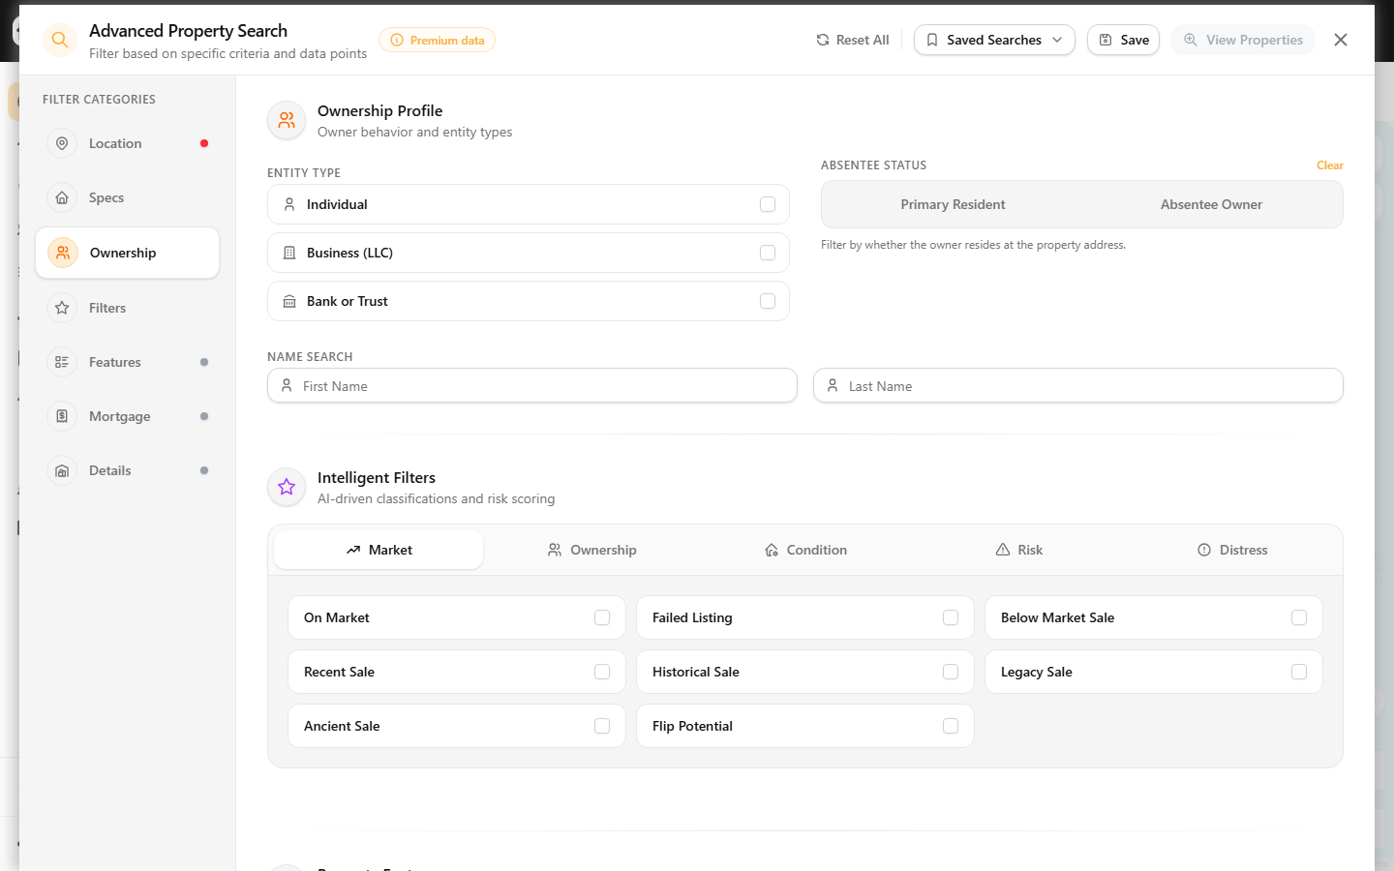Enable the Failed Listing checkbox

(x=951, y=617)
